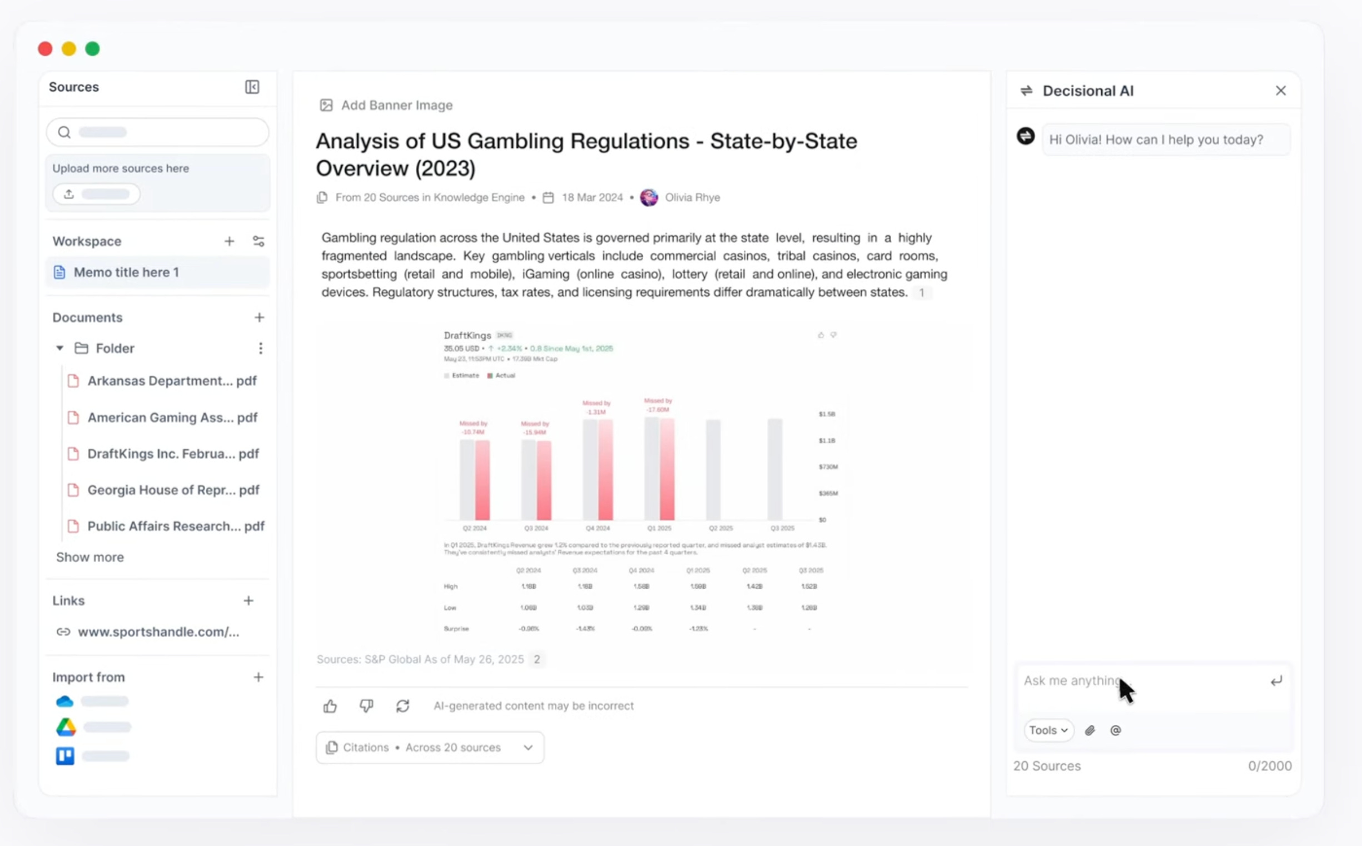Give the AI content a thumbs up
The width and height of the screenshot is (1362, 846).
click(330, 705)
